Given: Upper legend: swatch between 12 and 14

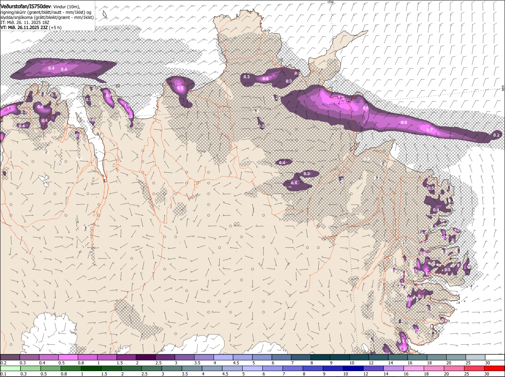Looking at the screenshot, I should (x=379, y=357).
